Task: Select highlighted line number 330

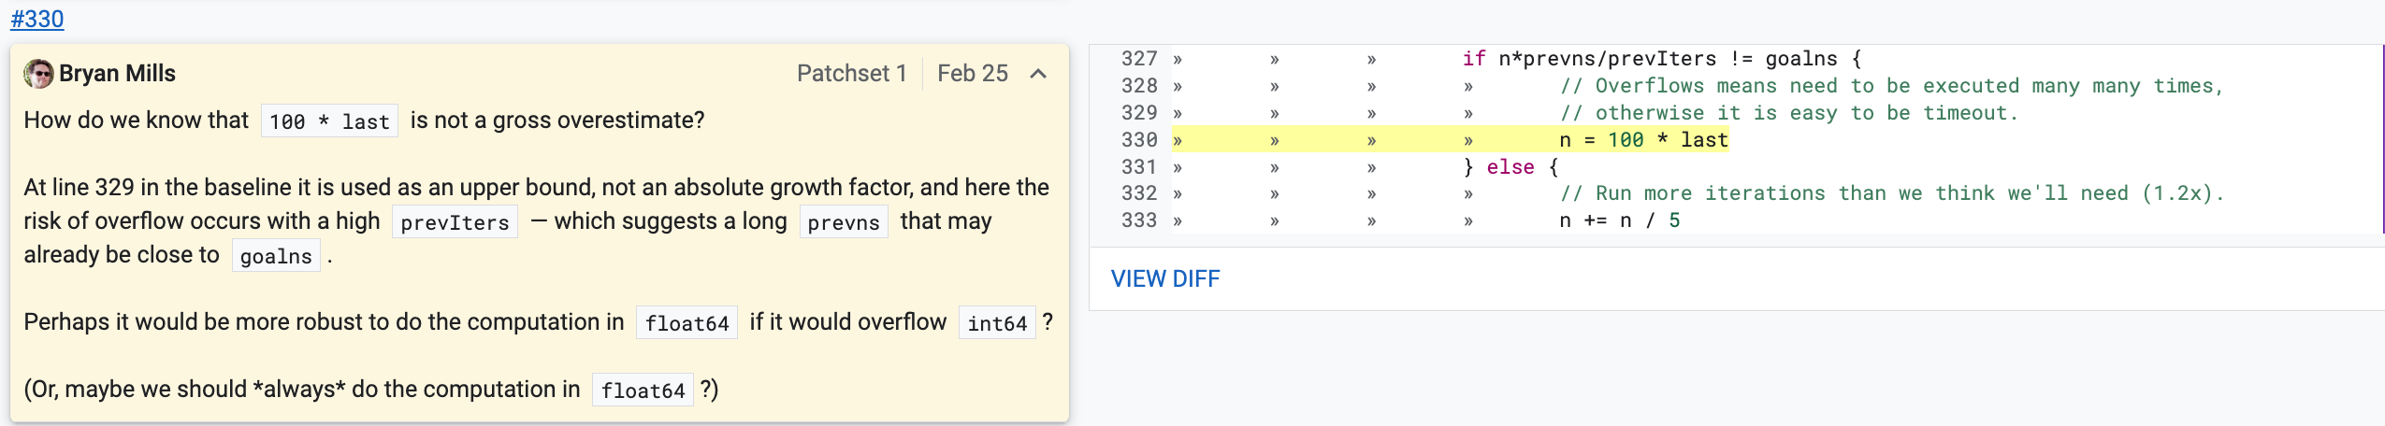Action: pos(1139,140)
